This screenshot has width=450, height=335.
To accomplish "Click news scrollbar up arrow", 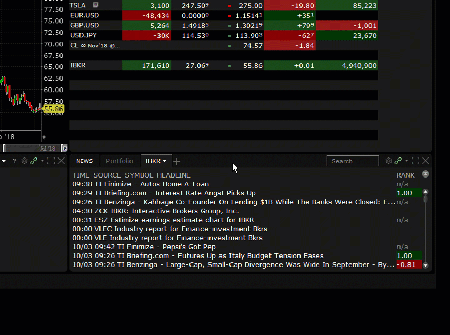I will tap(426, 192).
